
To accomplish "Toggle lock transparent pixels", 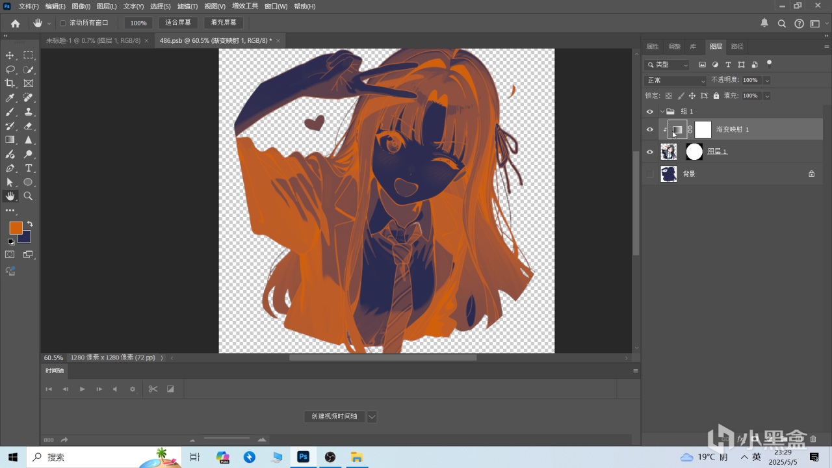I will [668, 96].
